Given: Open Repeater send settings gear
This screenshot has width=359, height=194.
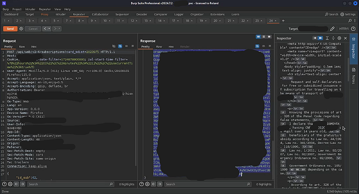Looking at the screenshot, I should pos(21,29).
